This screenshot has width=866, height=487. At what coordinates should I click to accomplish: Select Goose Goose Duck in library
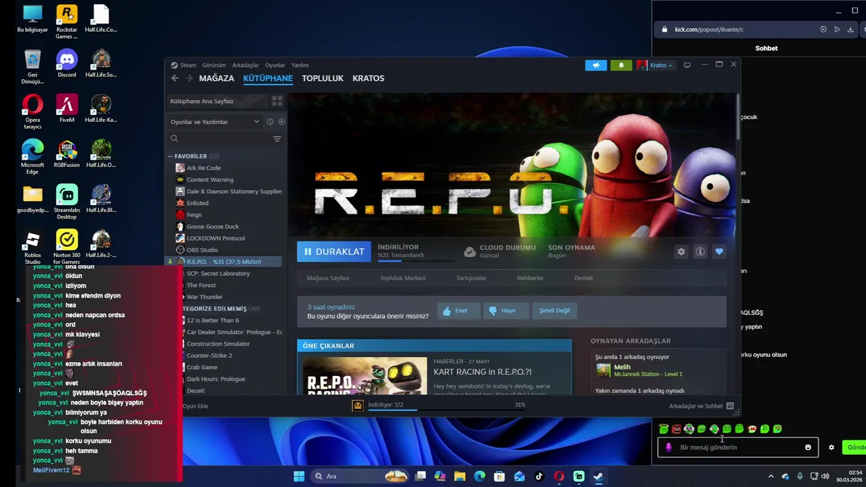tap(212, 227)
